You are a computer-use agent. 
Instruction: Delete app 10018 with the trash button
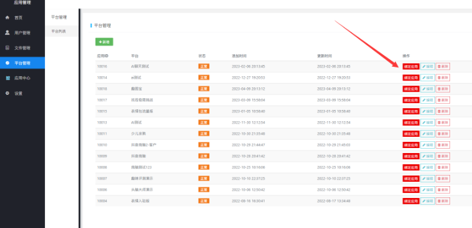pyautogui.click(x=443, y=89)
